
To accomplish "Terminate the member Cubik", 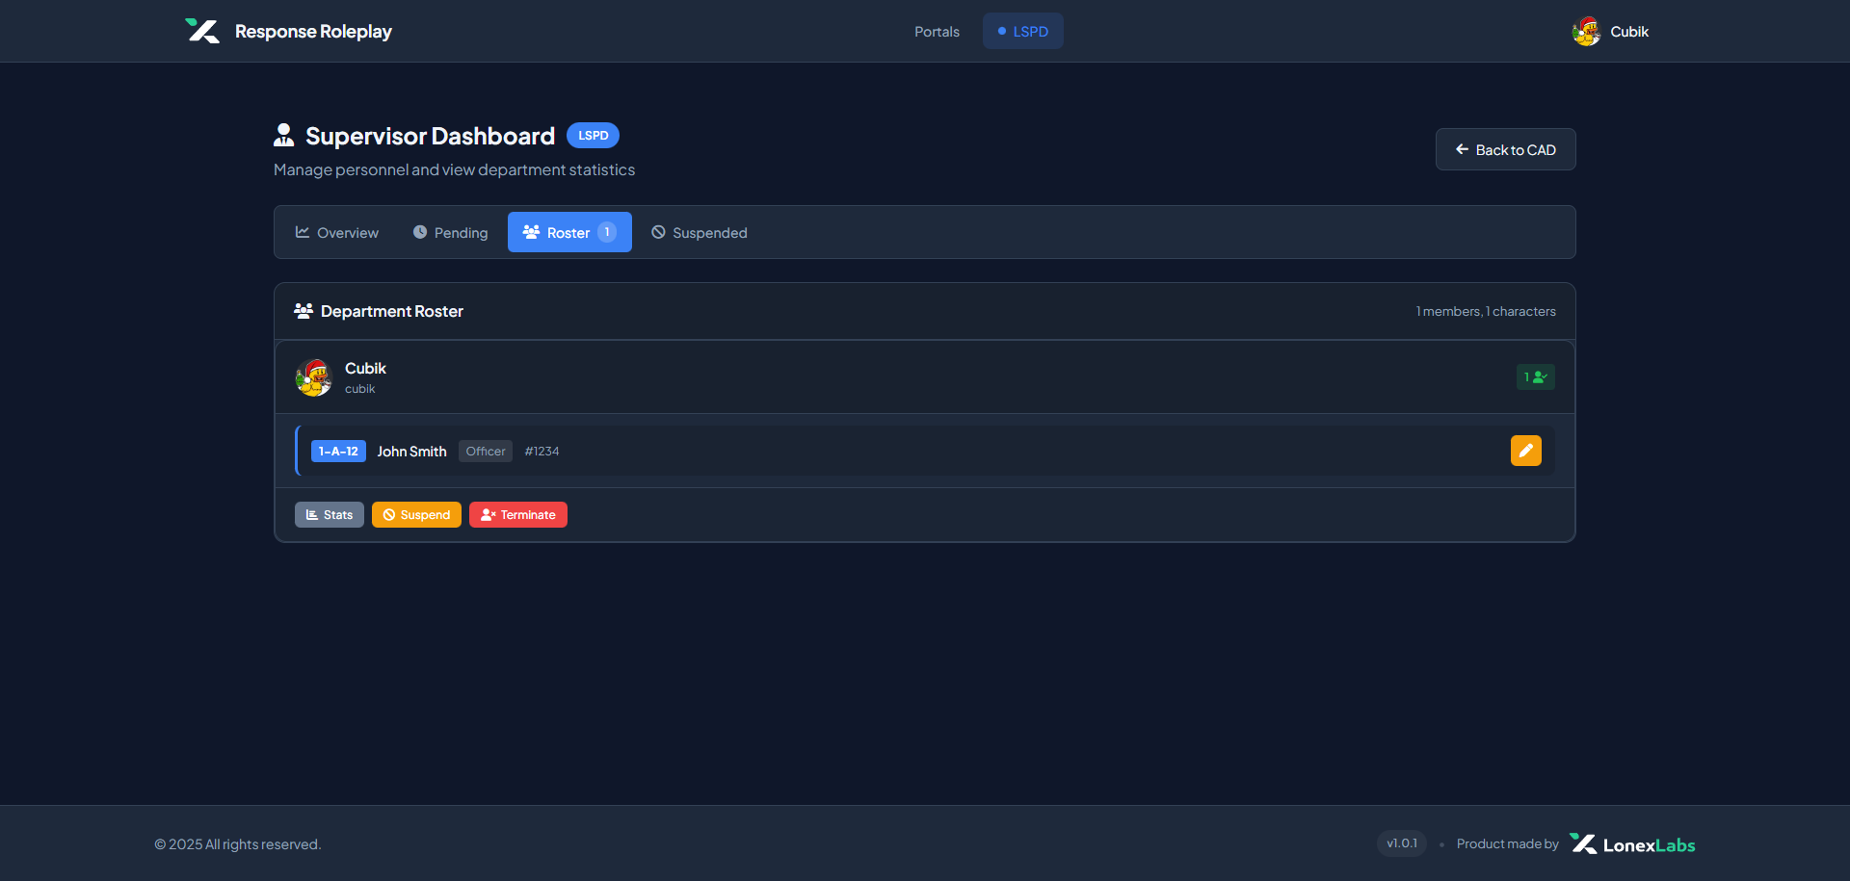I will [518, 515].
